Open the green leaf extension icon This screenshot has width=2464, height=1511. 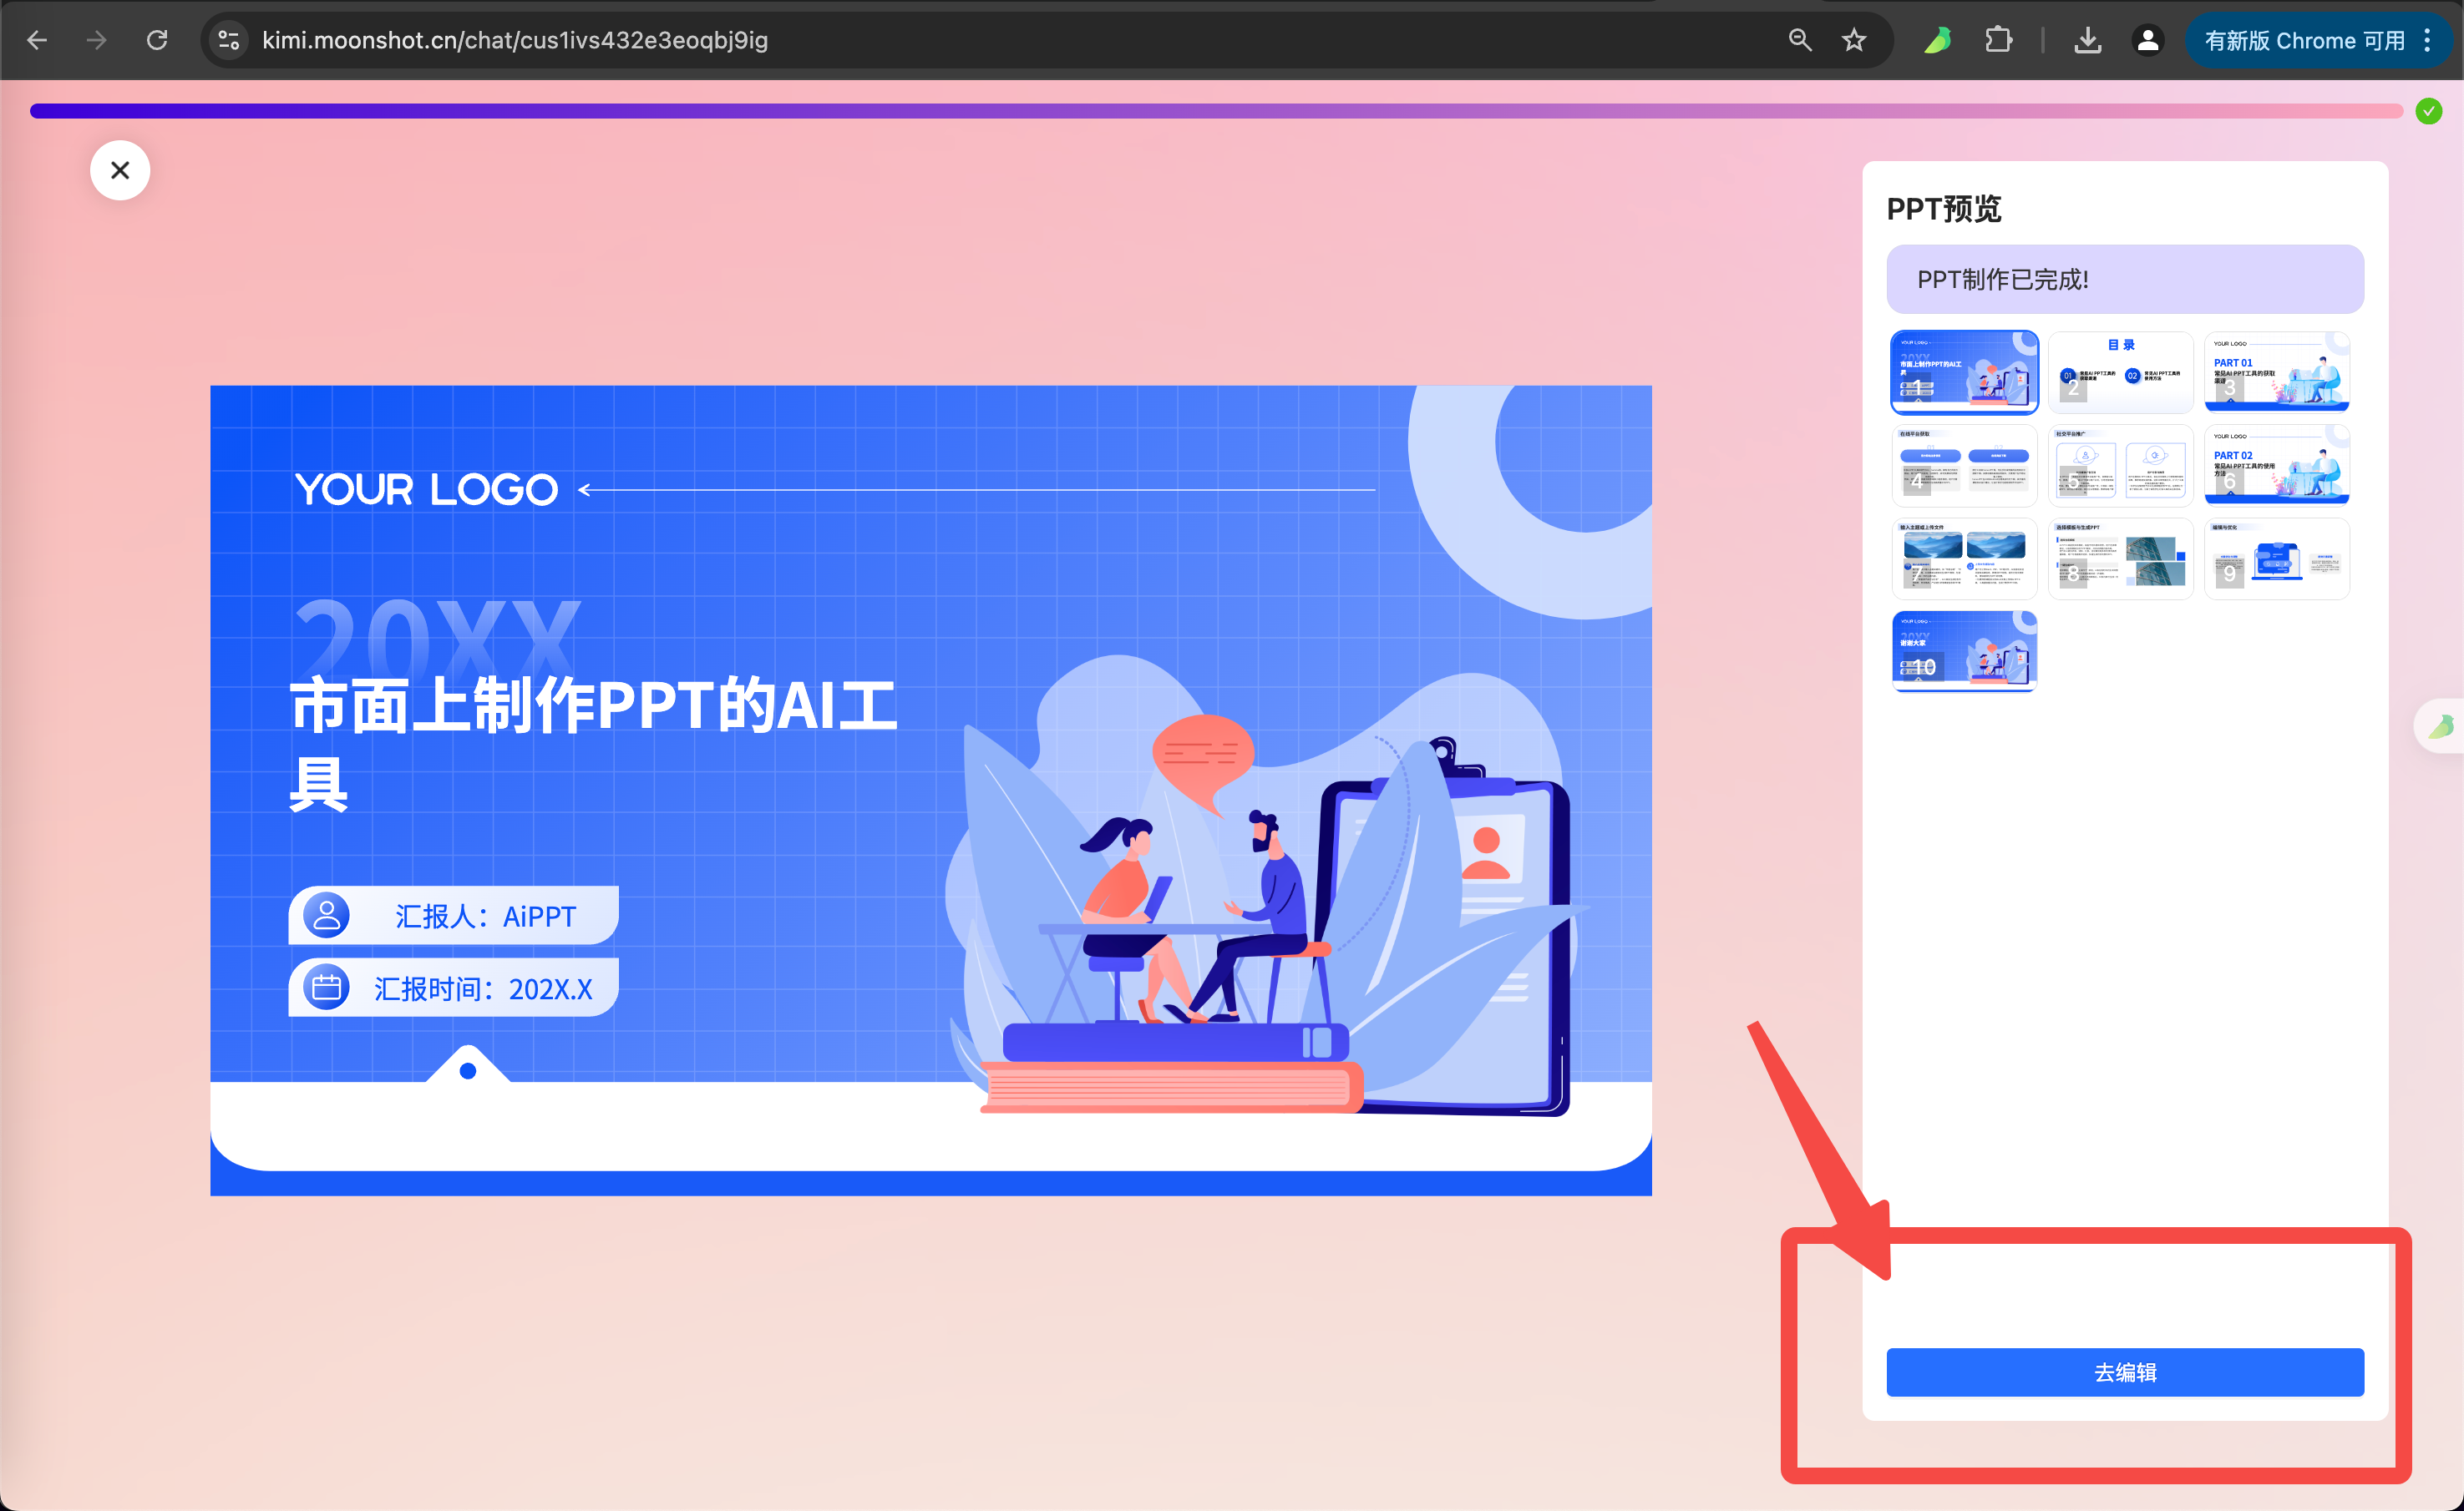[1937, 40]
